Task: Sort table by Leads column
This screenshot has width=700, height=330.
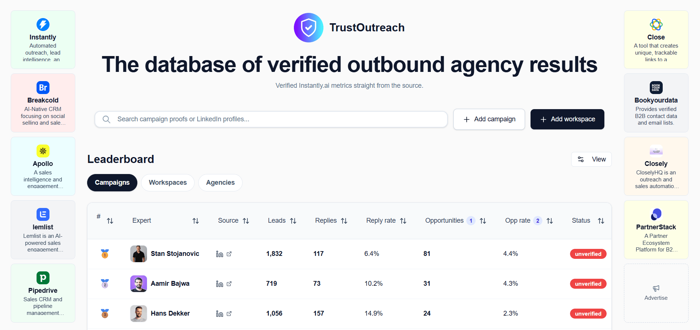Action: coord(293,221)
